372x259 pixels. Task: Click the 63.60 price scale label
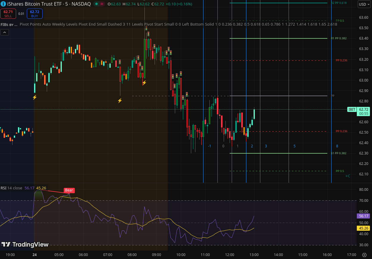pos(364,18)
